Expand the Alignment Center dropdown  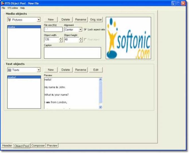(x=80, y=30)
